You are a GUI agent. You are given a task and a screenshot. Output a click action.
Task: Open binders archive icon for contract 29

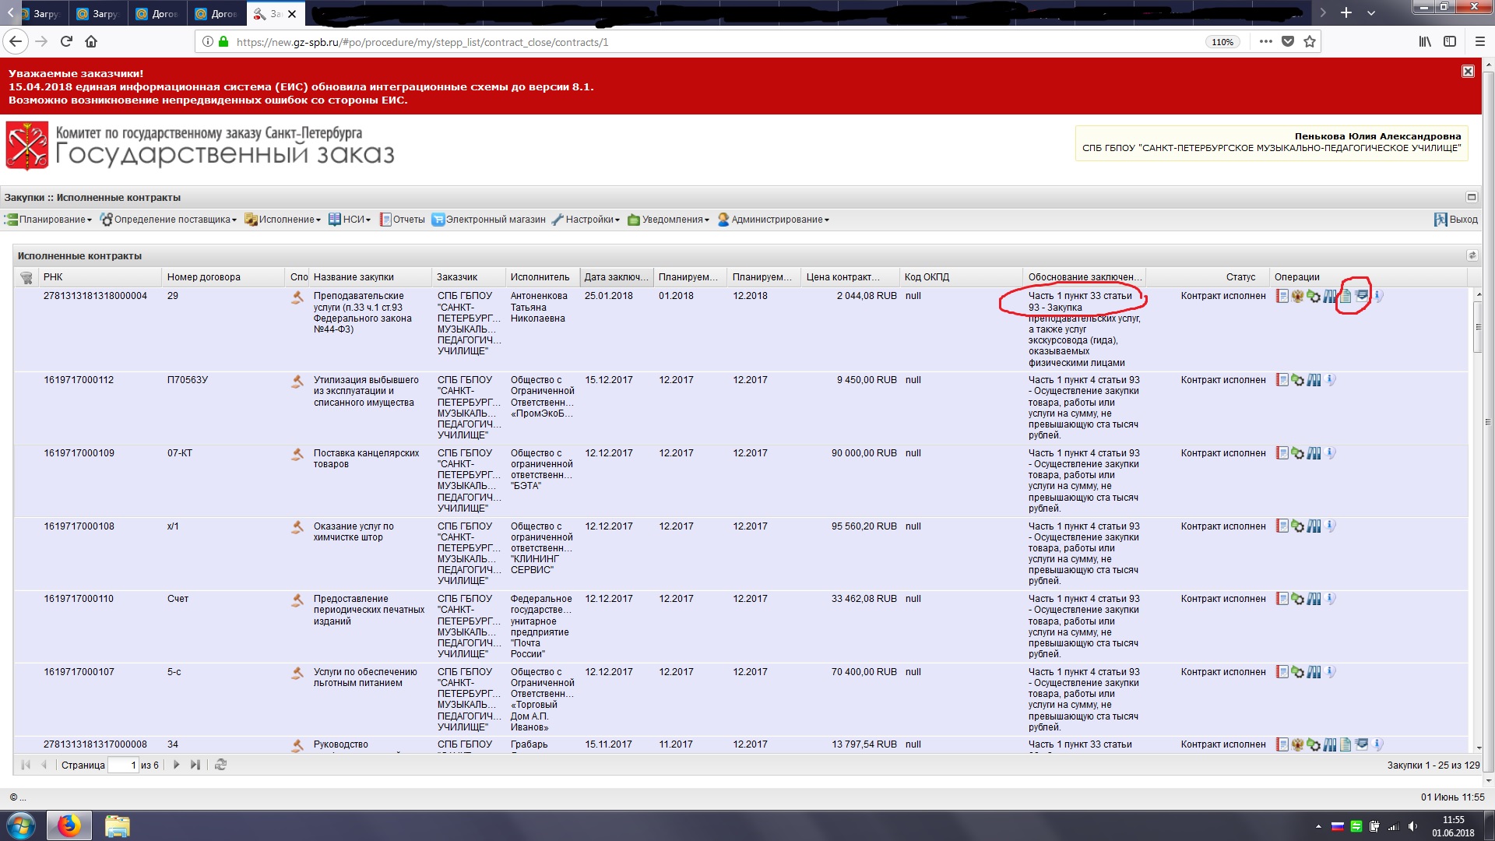coord(1330,296)
